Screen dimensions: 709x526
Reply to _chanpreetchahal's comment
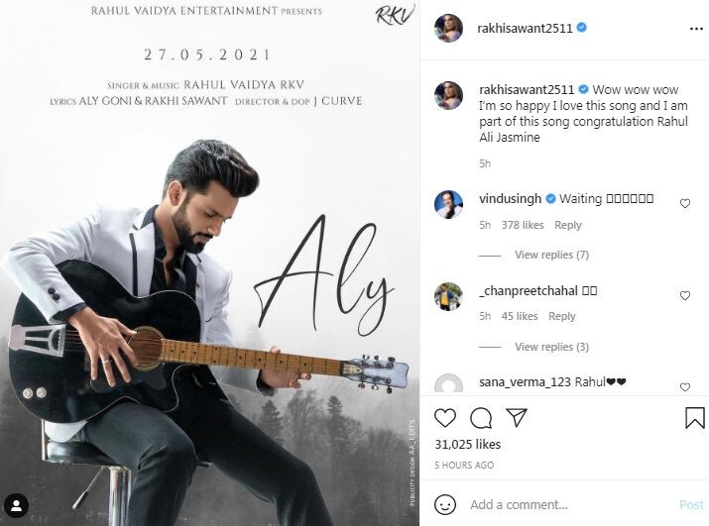(x=562, y=316)
